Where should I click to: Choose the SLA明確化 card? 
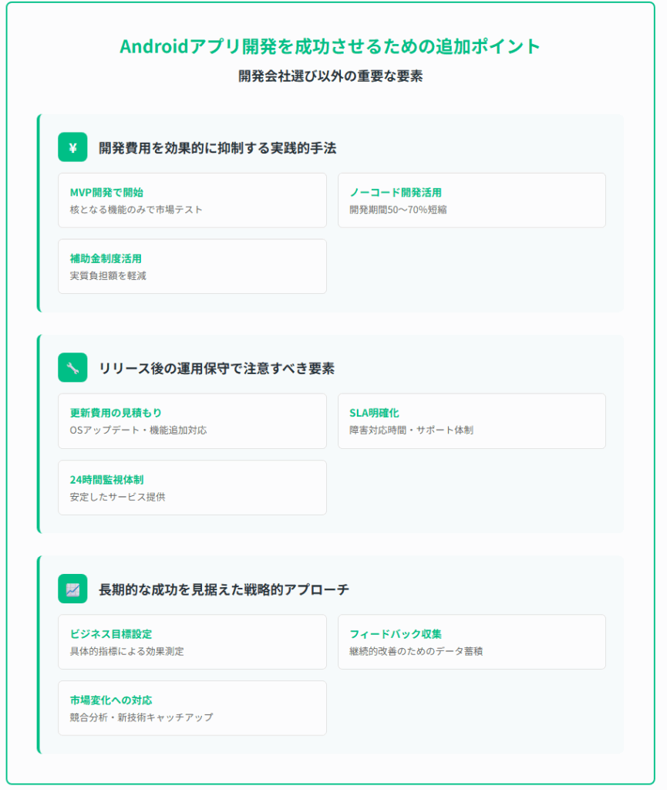[471, 421]
